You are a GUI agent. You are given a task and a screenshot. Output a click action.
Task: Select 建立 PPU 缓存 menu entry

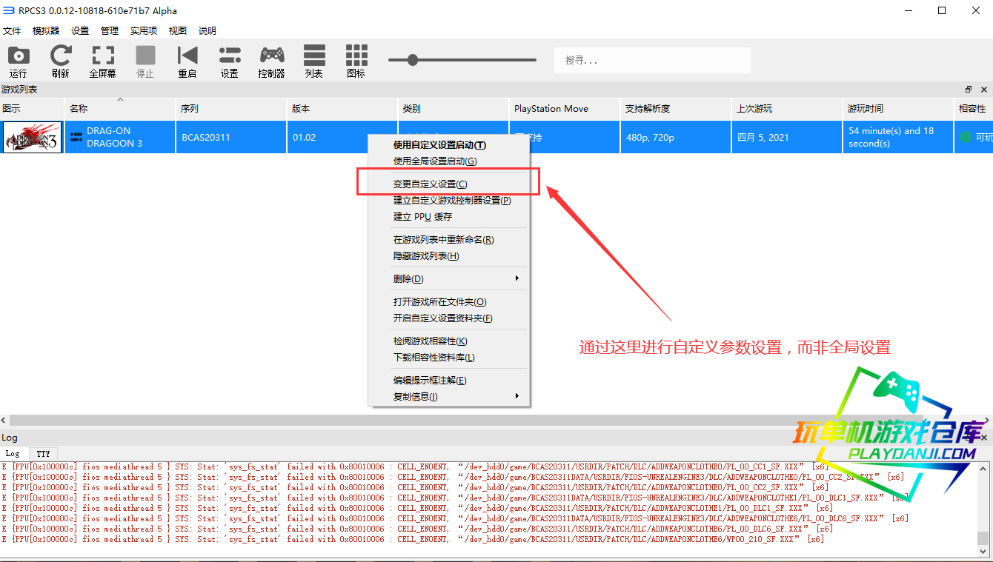point(422,217)
